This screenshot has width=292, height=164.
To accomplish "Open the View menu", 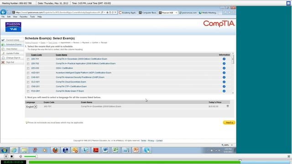I will (x=15, y=17).
